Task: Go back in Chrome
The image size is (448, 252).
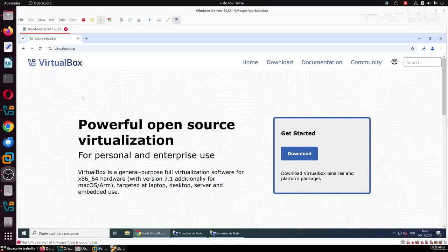Action: coord(23,49)
